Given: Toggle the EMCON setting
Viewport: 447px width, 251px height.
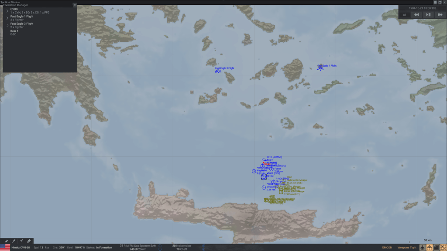Looking at the screenshot, I should point(386,248).
